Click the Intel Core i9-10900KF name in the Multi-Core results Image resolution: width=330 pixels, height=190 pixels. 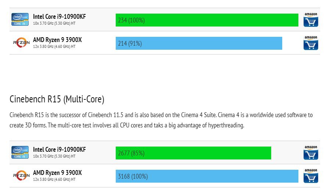tap(59, 149)
